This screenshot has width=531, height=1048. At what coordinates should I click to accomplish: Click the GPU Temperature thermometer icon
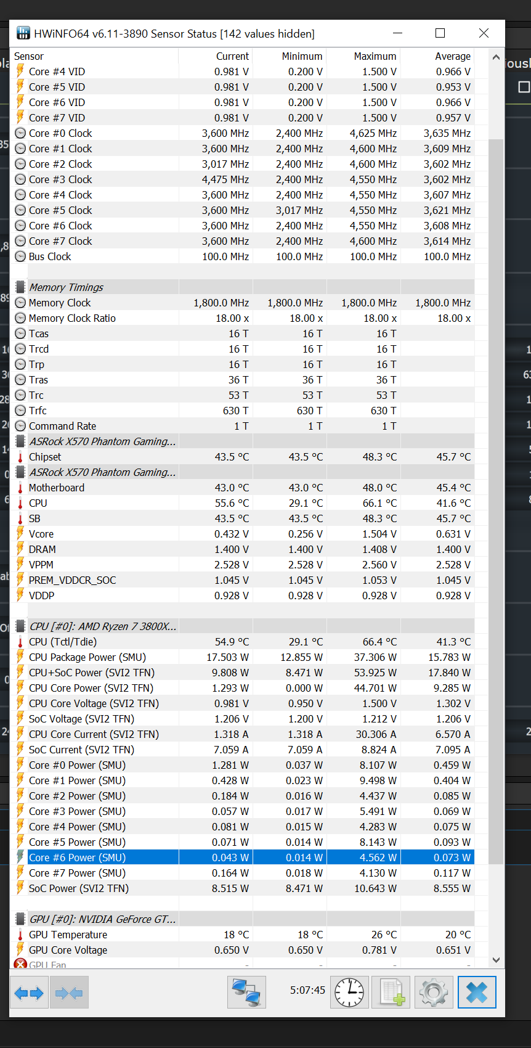click(x=20, y=935)
